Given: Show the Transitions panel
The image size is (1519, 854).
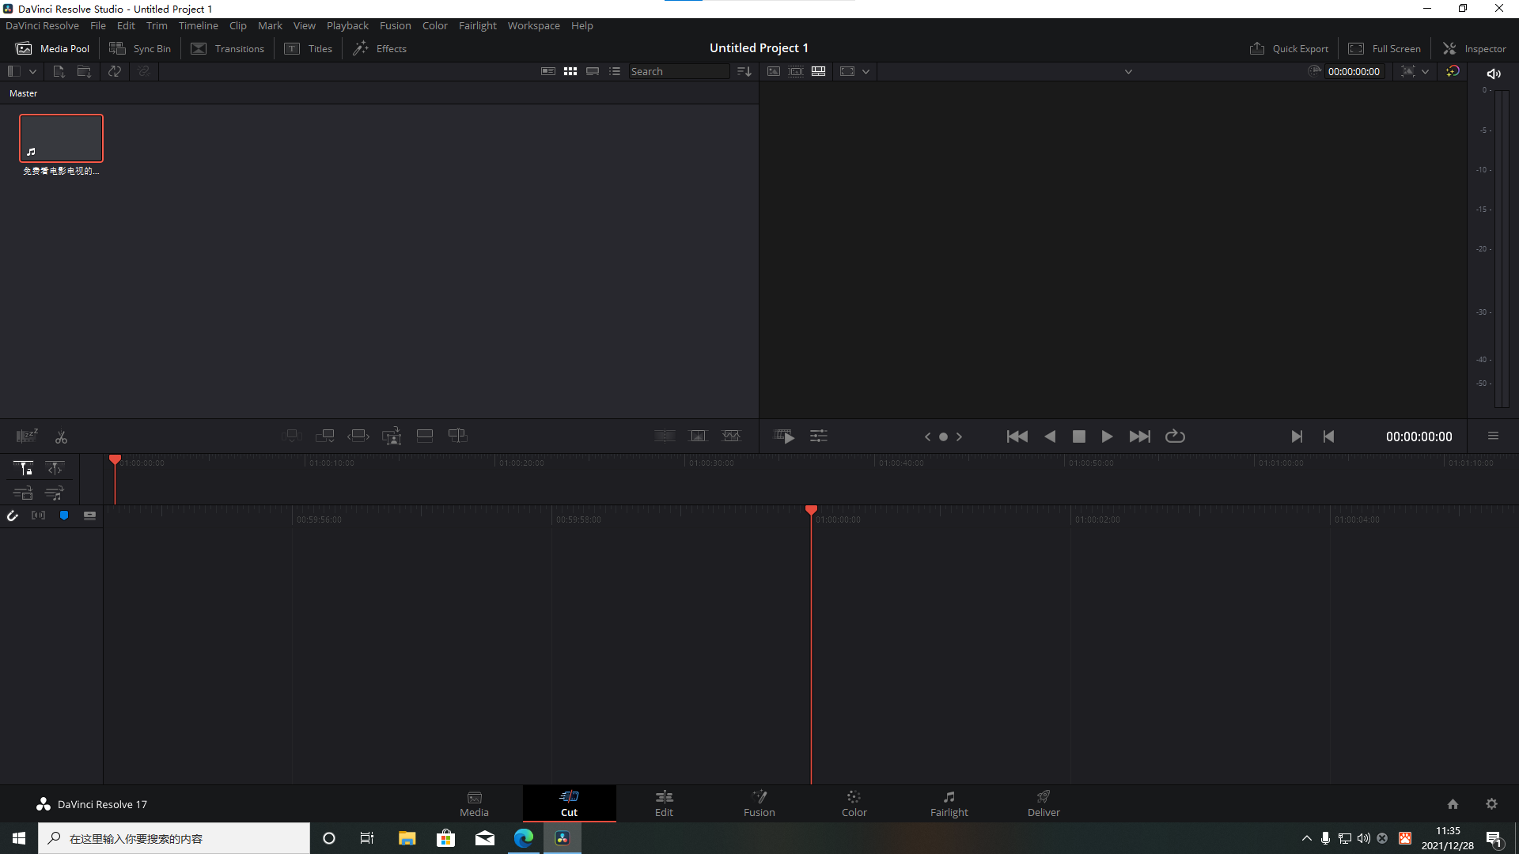Looking at the screenshot, I should coord(228,48).
